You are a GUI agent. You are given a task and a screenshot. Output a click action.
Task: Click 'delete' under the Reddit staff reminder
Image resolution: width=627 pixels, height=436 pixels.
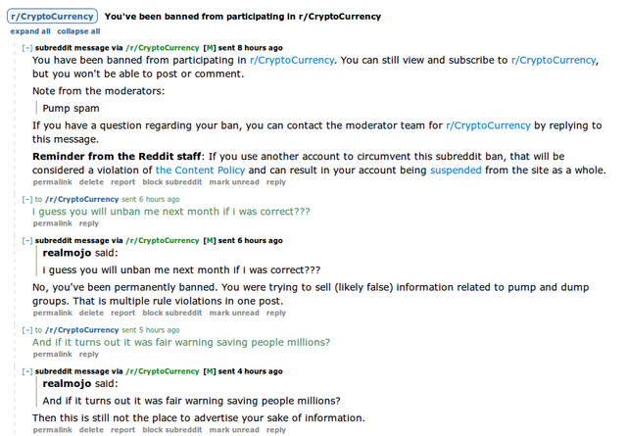(91, 182)
